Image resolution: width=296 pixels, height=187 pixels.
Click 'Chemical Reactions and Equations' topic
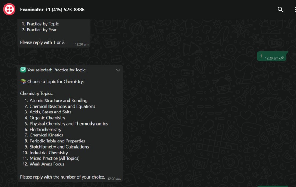[x=62, y=106]
